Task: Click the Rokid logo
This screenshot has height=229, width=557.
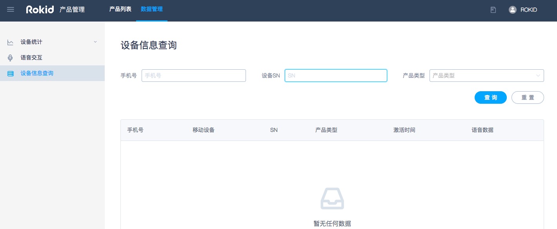Action: coord(40,10)
